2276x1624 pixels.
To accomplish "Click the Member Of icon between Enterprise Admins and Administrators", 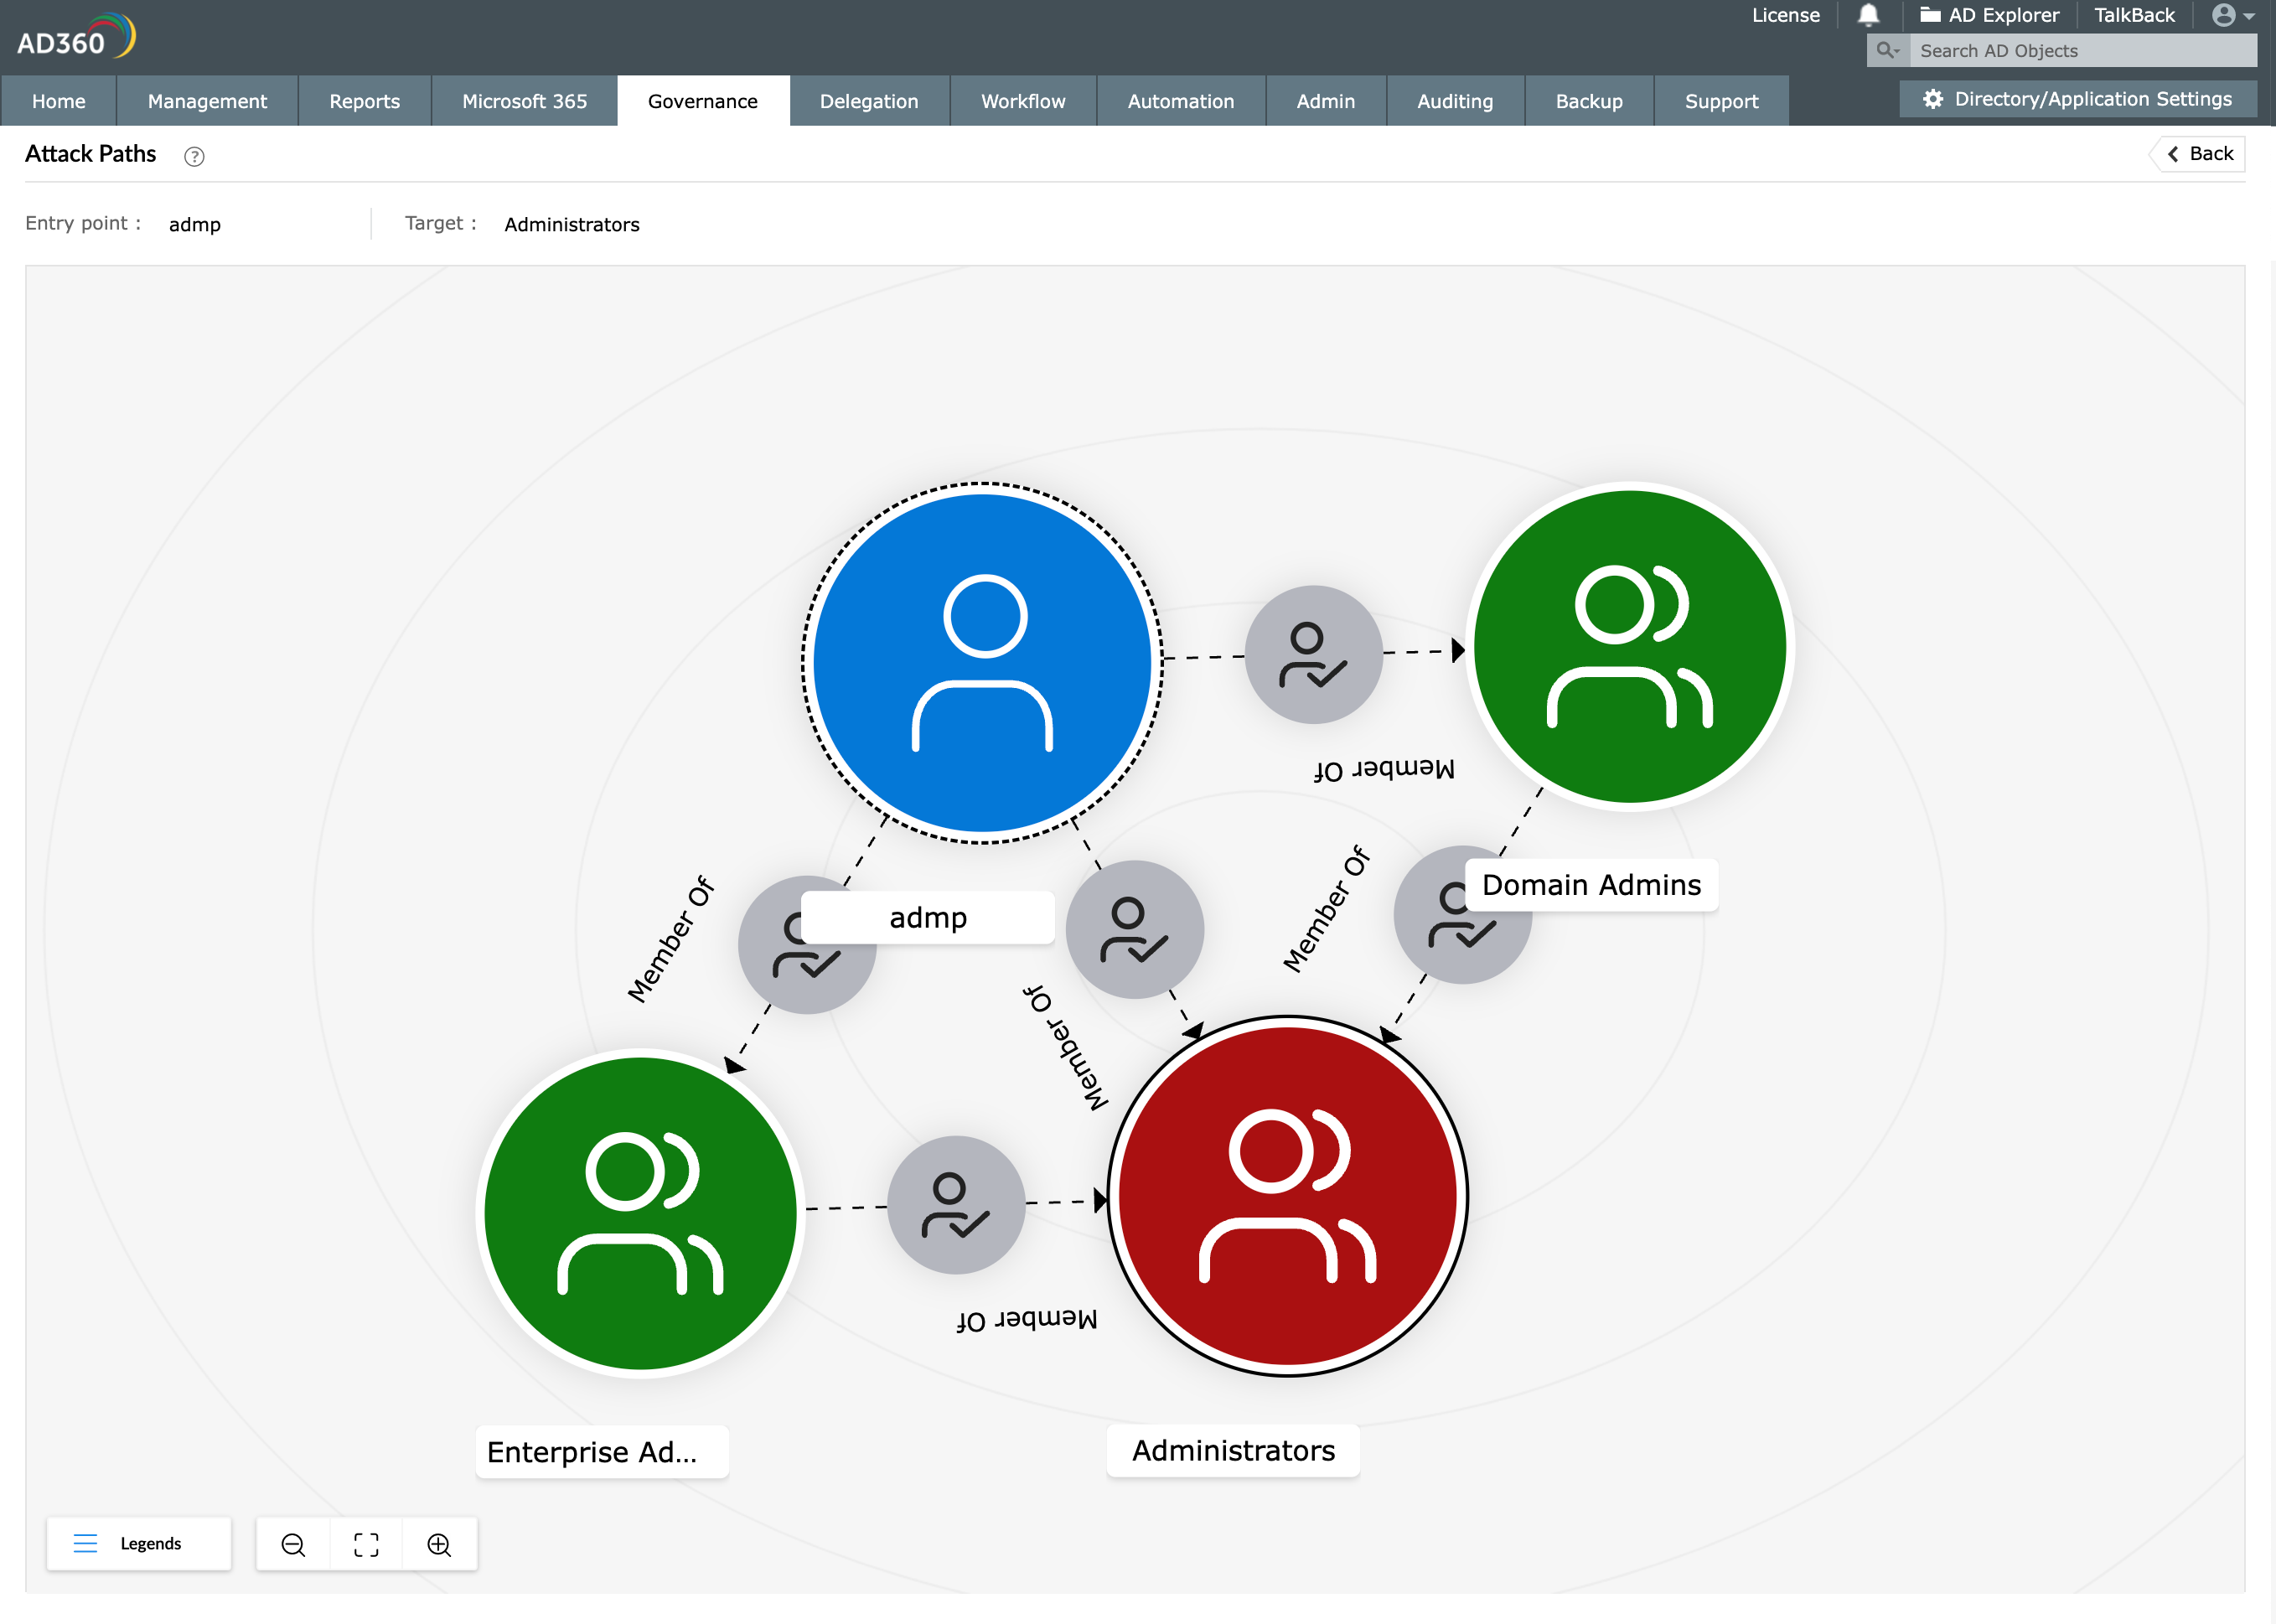I will (956, 1205).
